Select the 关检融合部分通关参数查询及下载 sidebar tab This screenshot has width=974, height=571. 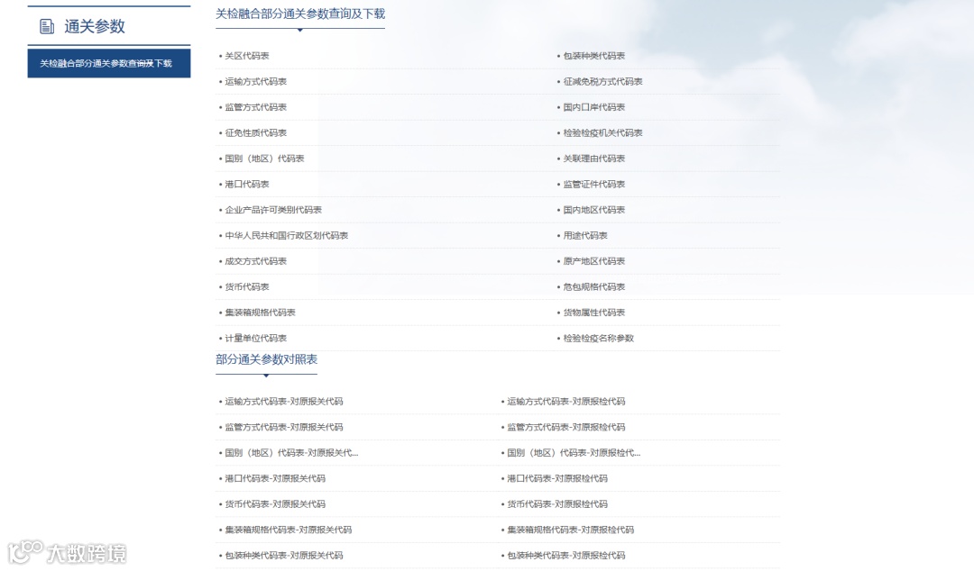click(x=109, y=63)
